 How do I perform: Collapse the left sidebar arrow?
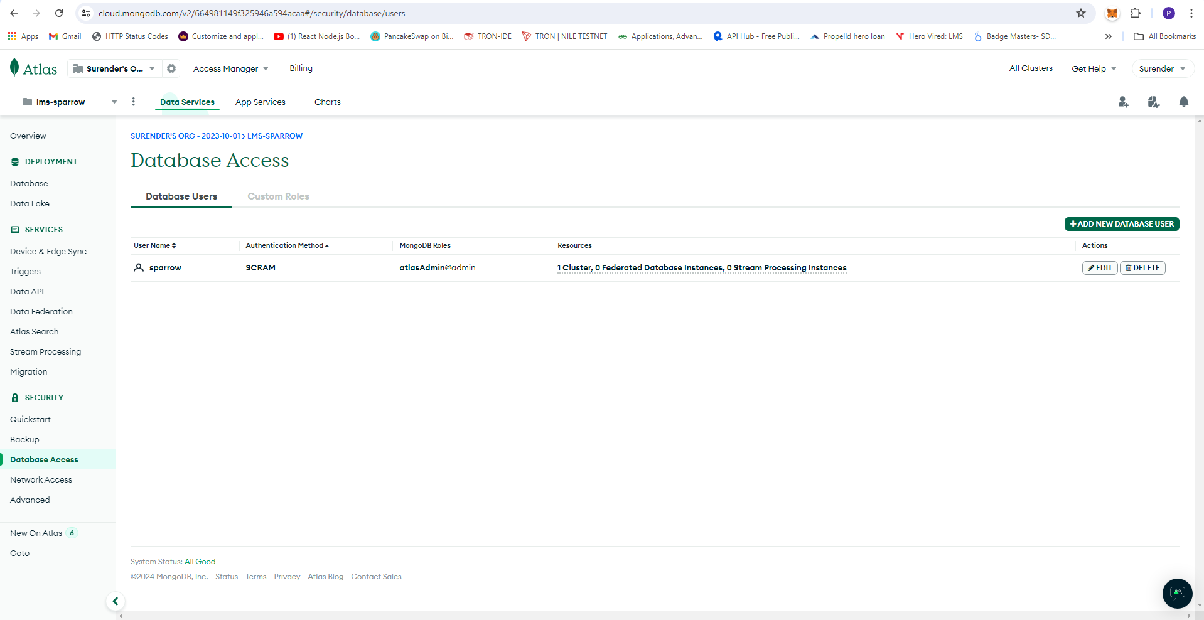coord(116,601)
